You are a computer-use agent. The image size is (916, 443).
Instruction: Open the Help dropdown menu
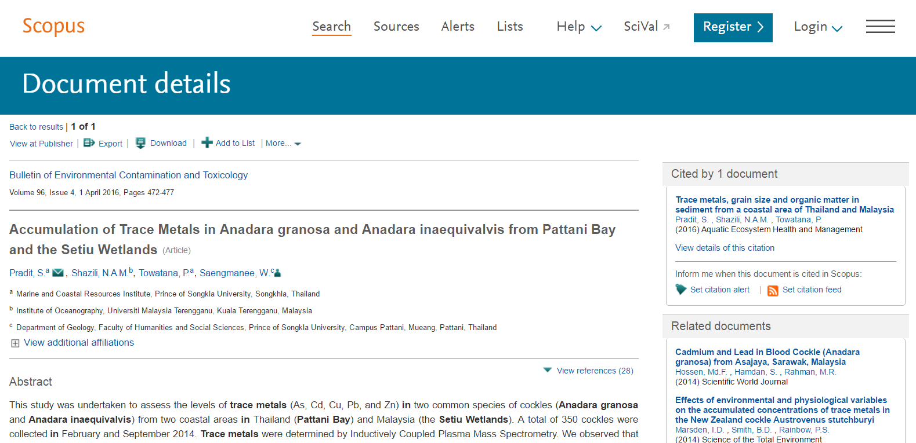point(579,27)
